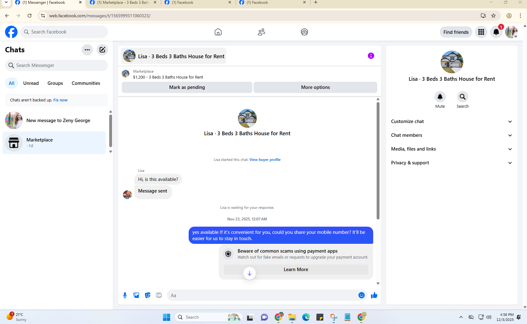Screen dimensions: 527x324
Task: Select the Communities chats filter
Action: click(x=86, y=83)
